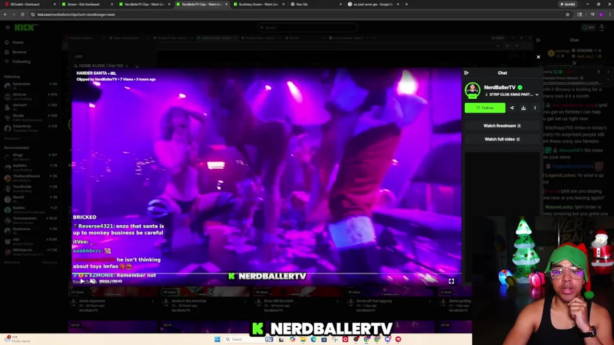The image size is (614, 345).
Task: Switch to Stream - Kick Dashboard tab
Action: [x=86, y=4]
